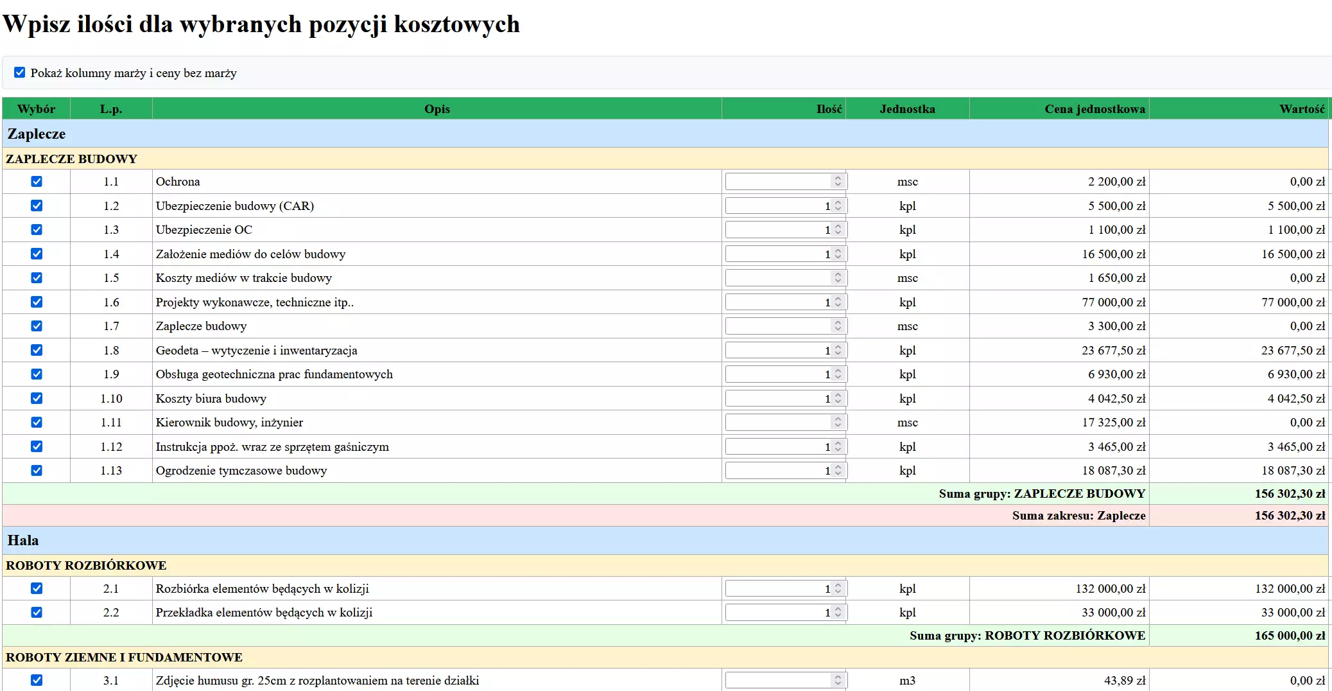Click quantity stepper for Przekładka elementów row
1332x691 pixels.
838,613
